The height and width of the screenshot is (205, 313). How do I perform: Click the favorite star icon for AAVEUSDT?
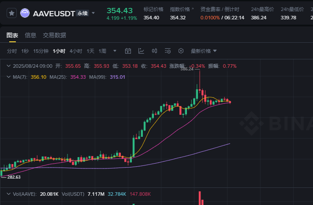pos(12,13)
